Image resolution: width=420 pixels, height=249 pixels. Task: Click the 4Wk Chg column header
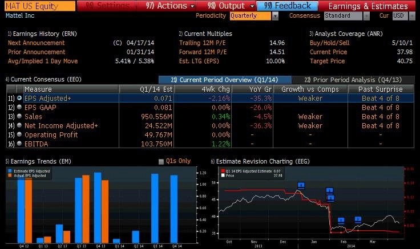tap(203, 89)
